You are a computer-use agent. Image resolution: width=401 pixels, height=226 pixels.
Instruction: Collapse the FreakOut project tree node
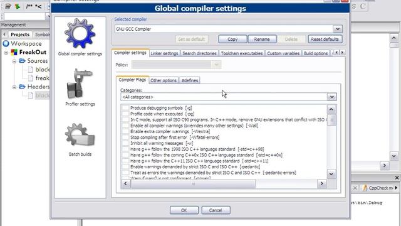[6, 53]
